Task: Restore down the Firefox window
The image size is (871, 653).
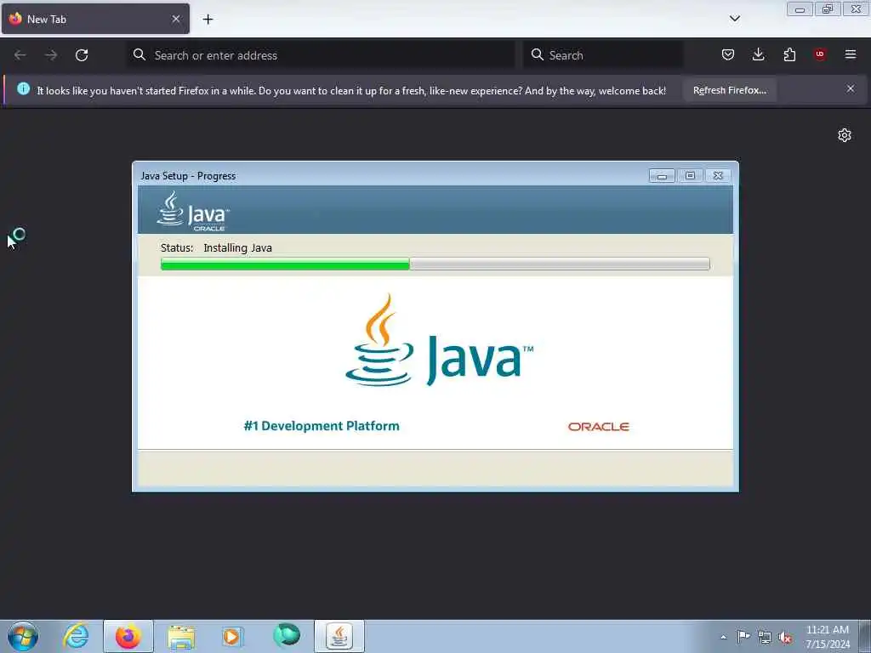Action: (828, 9)
